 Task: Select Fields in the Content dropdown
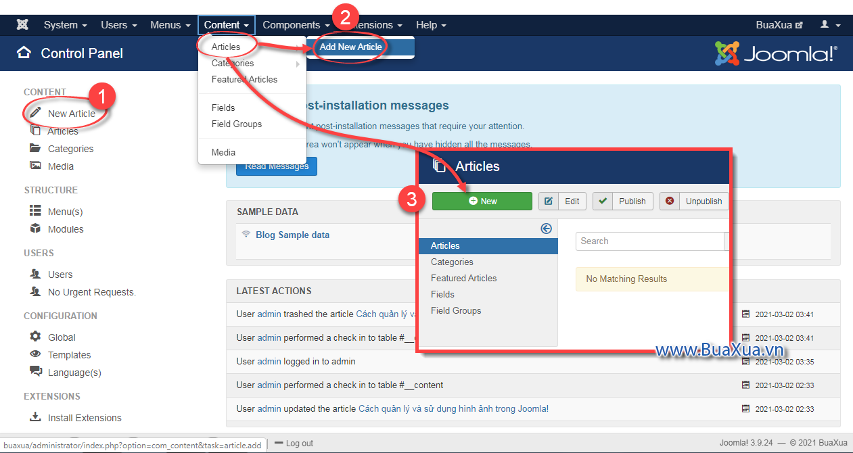(223, 108)
